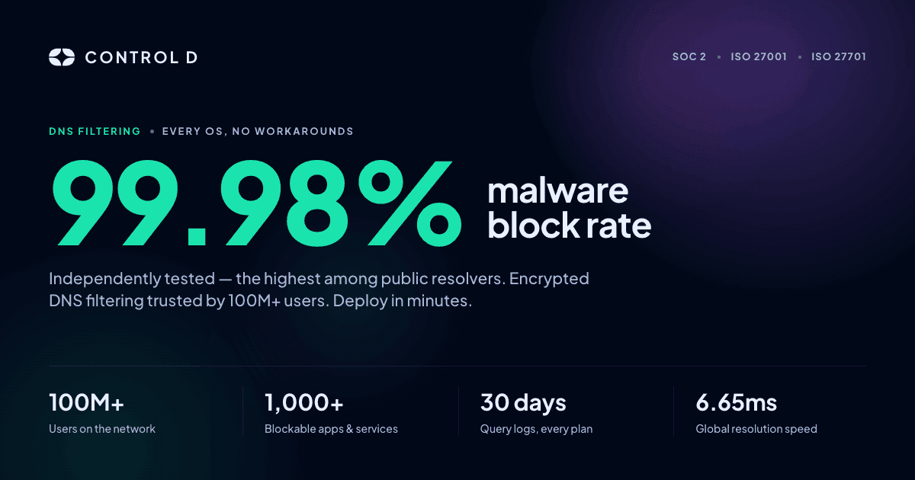Viewport: 915px width, 480px height.
Task: Open the ISO 27001 badge text
Action: click(x=759, y=56)
